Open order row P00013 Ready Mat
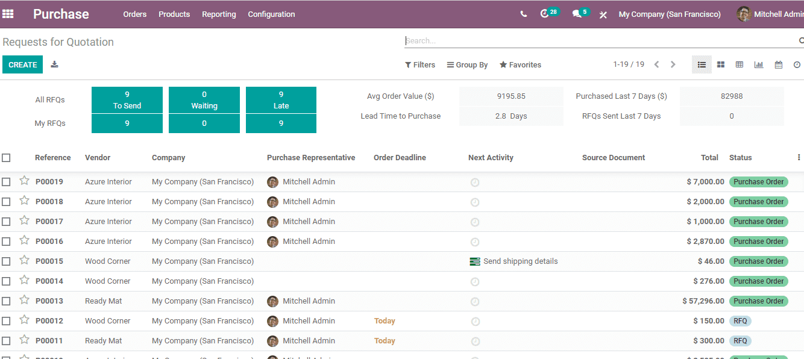Image resolution: width=804 pixels, height=359 pixels. [x=402, y=301]
